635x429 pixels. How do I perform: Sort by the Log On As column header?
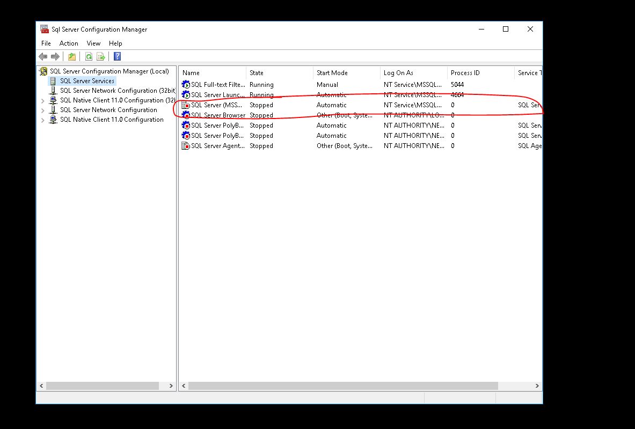tap(414, 73)
